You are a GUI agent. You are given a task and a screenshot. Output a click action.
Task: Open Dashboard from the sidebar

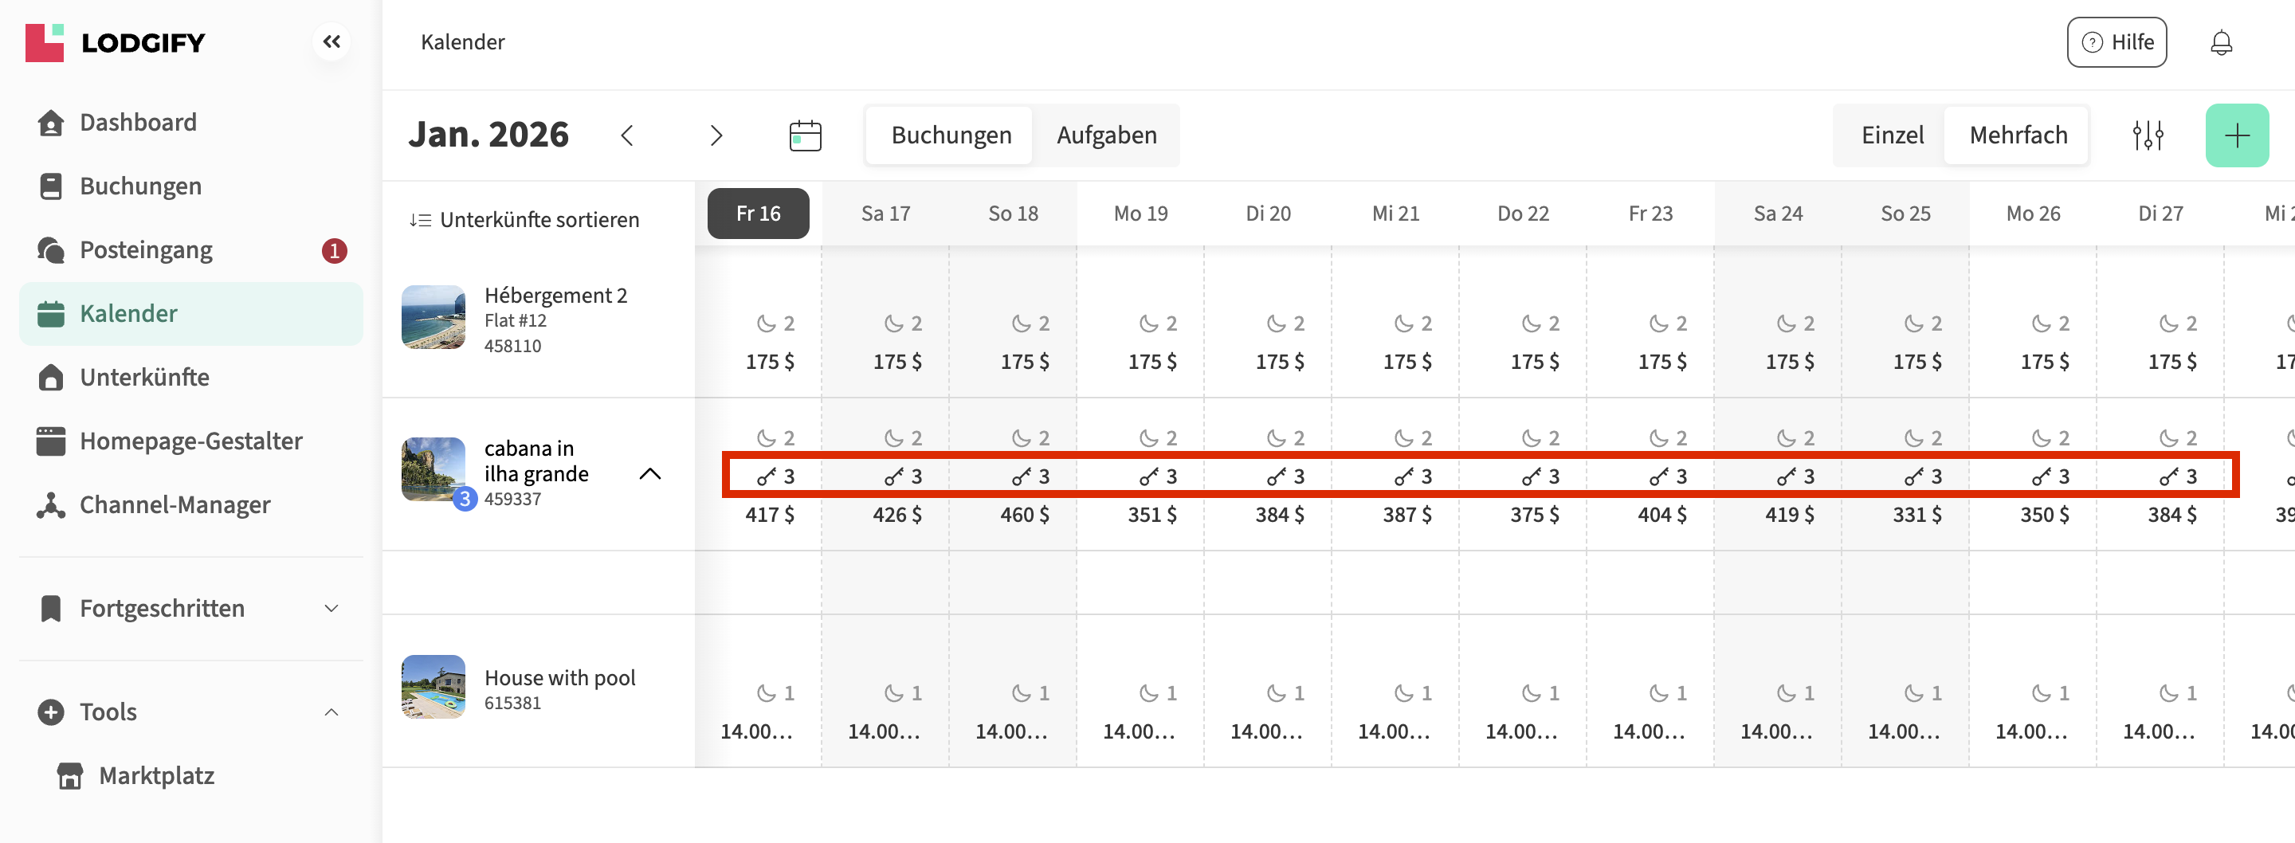(x=138, y=122)
